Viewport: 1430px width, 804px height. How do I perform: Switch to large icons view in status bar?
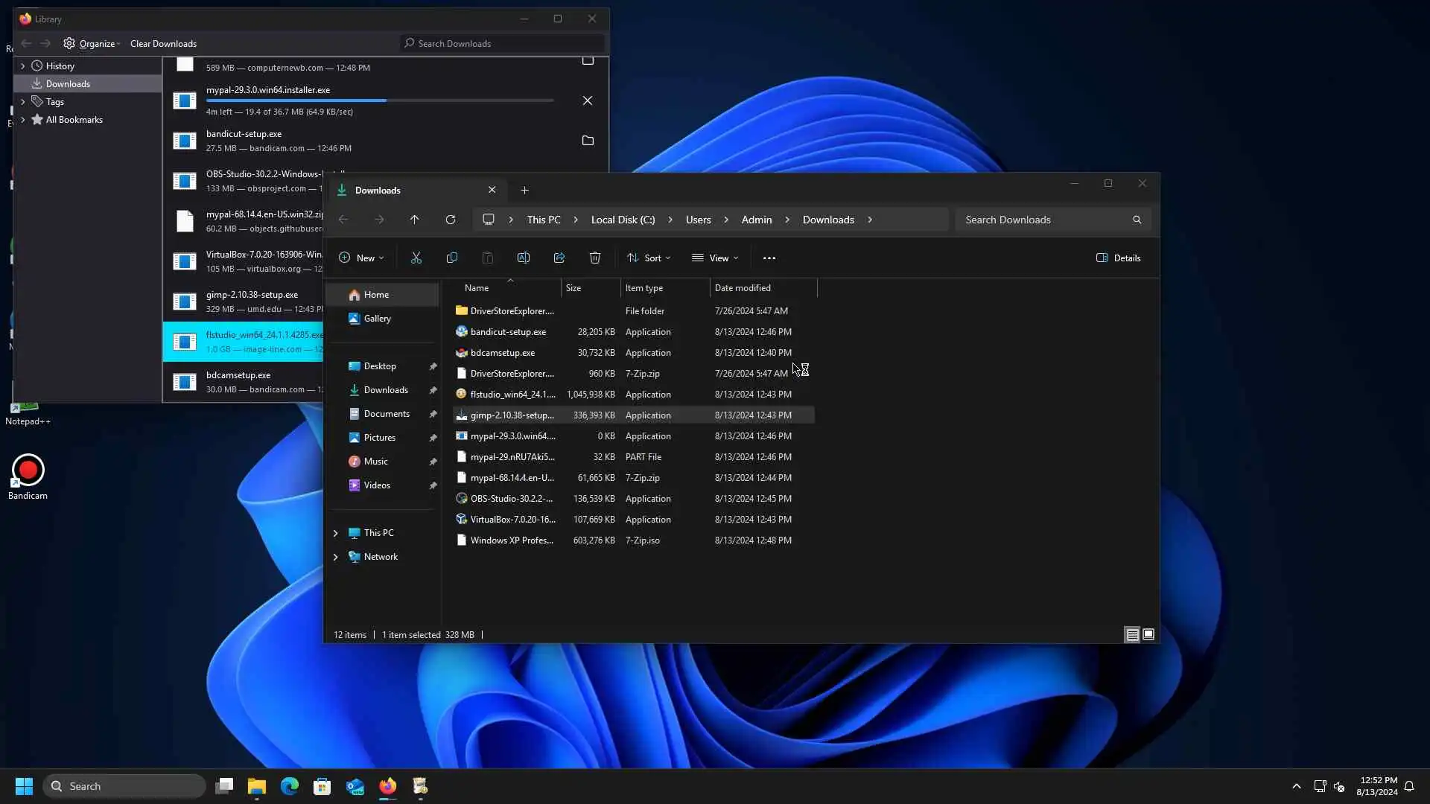pos(1148,634)
